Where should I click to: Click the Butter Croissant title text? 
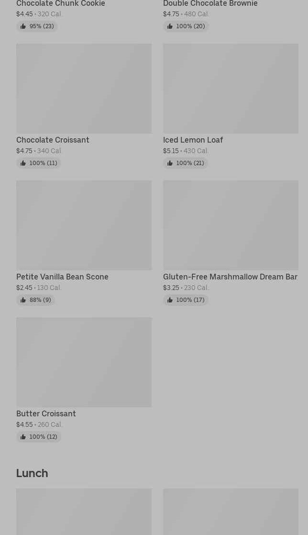46,414
